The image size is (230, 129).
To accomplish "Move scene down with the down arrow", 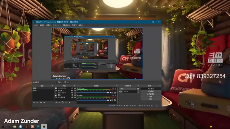I will pos(44,102).
